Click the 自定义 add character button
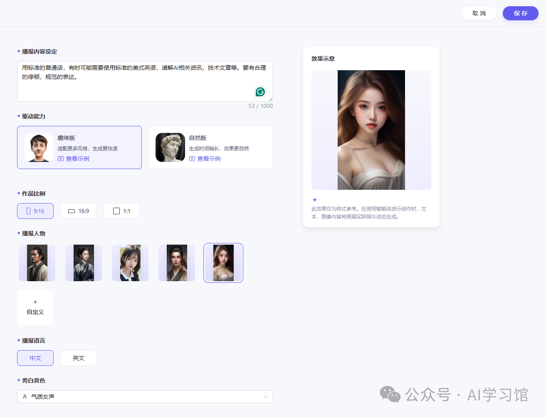 35,307
